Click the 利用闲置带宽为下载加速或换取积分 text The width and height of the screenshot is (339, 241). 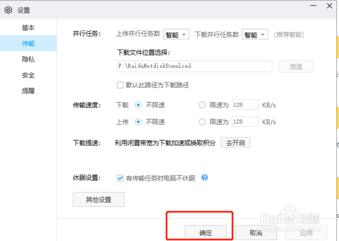point(165,143)
